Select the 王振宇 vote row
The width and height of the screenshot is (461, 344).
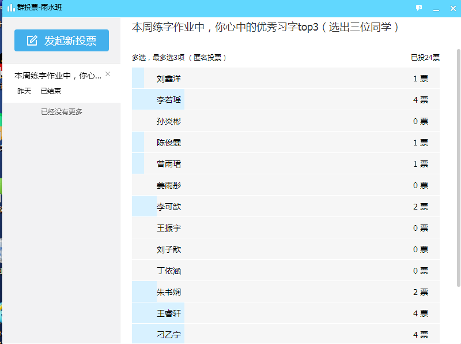pos(286,228)
